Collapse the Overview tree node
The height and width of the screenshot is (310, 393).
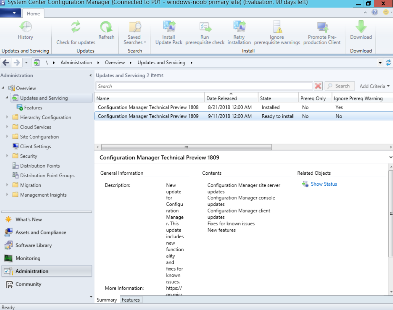(x=3, y=88)
